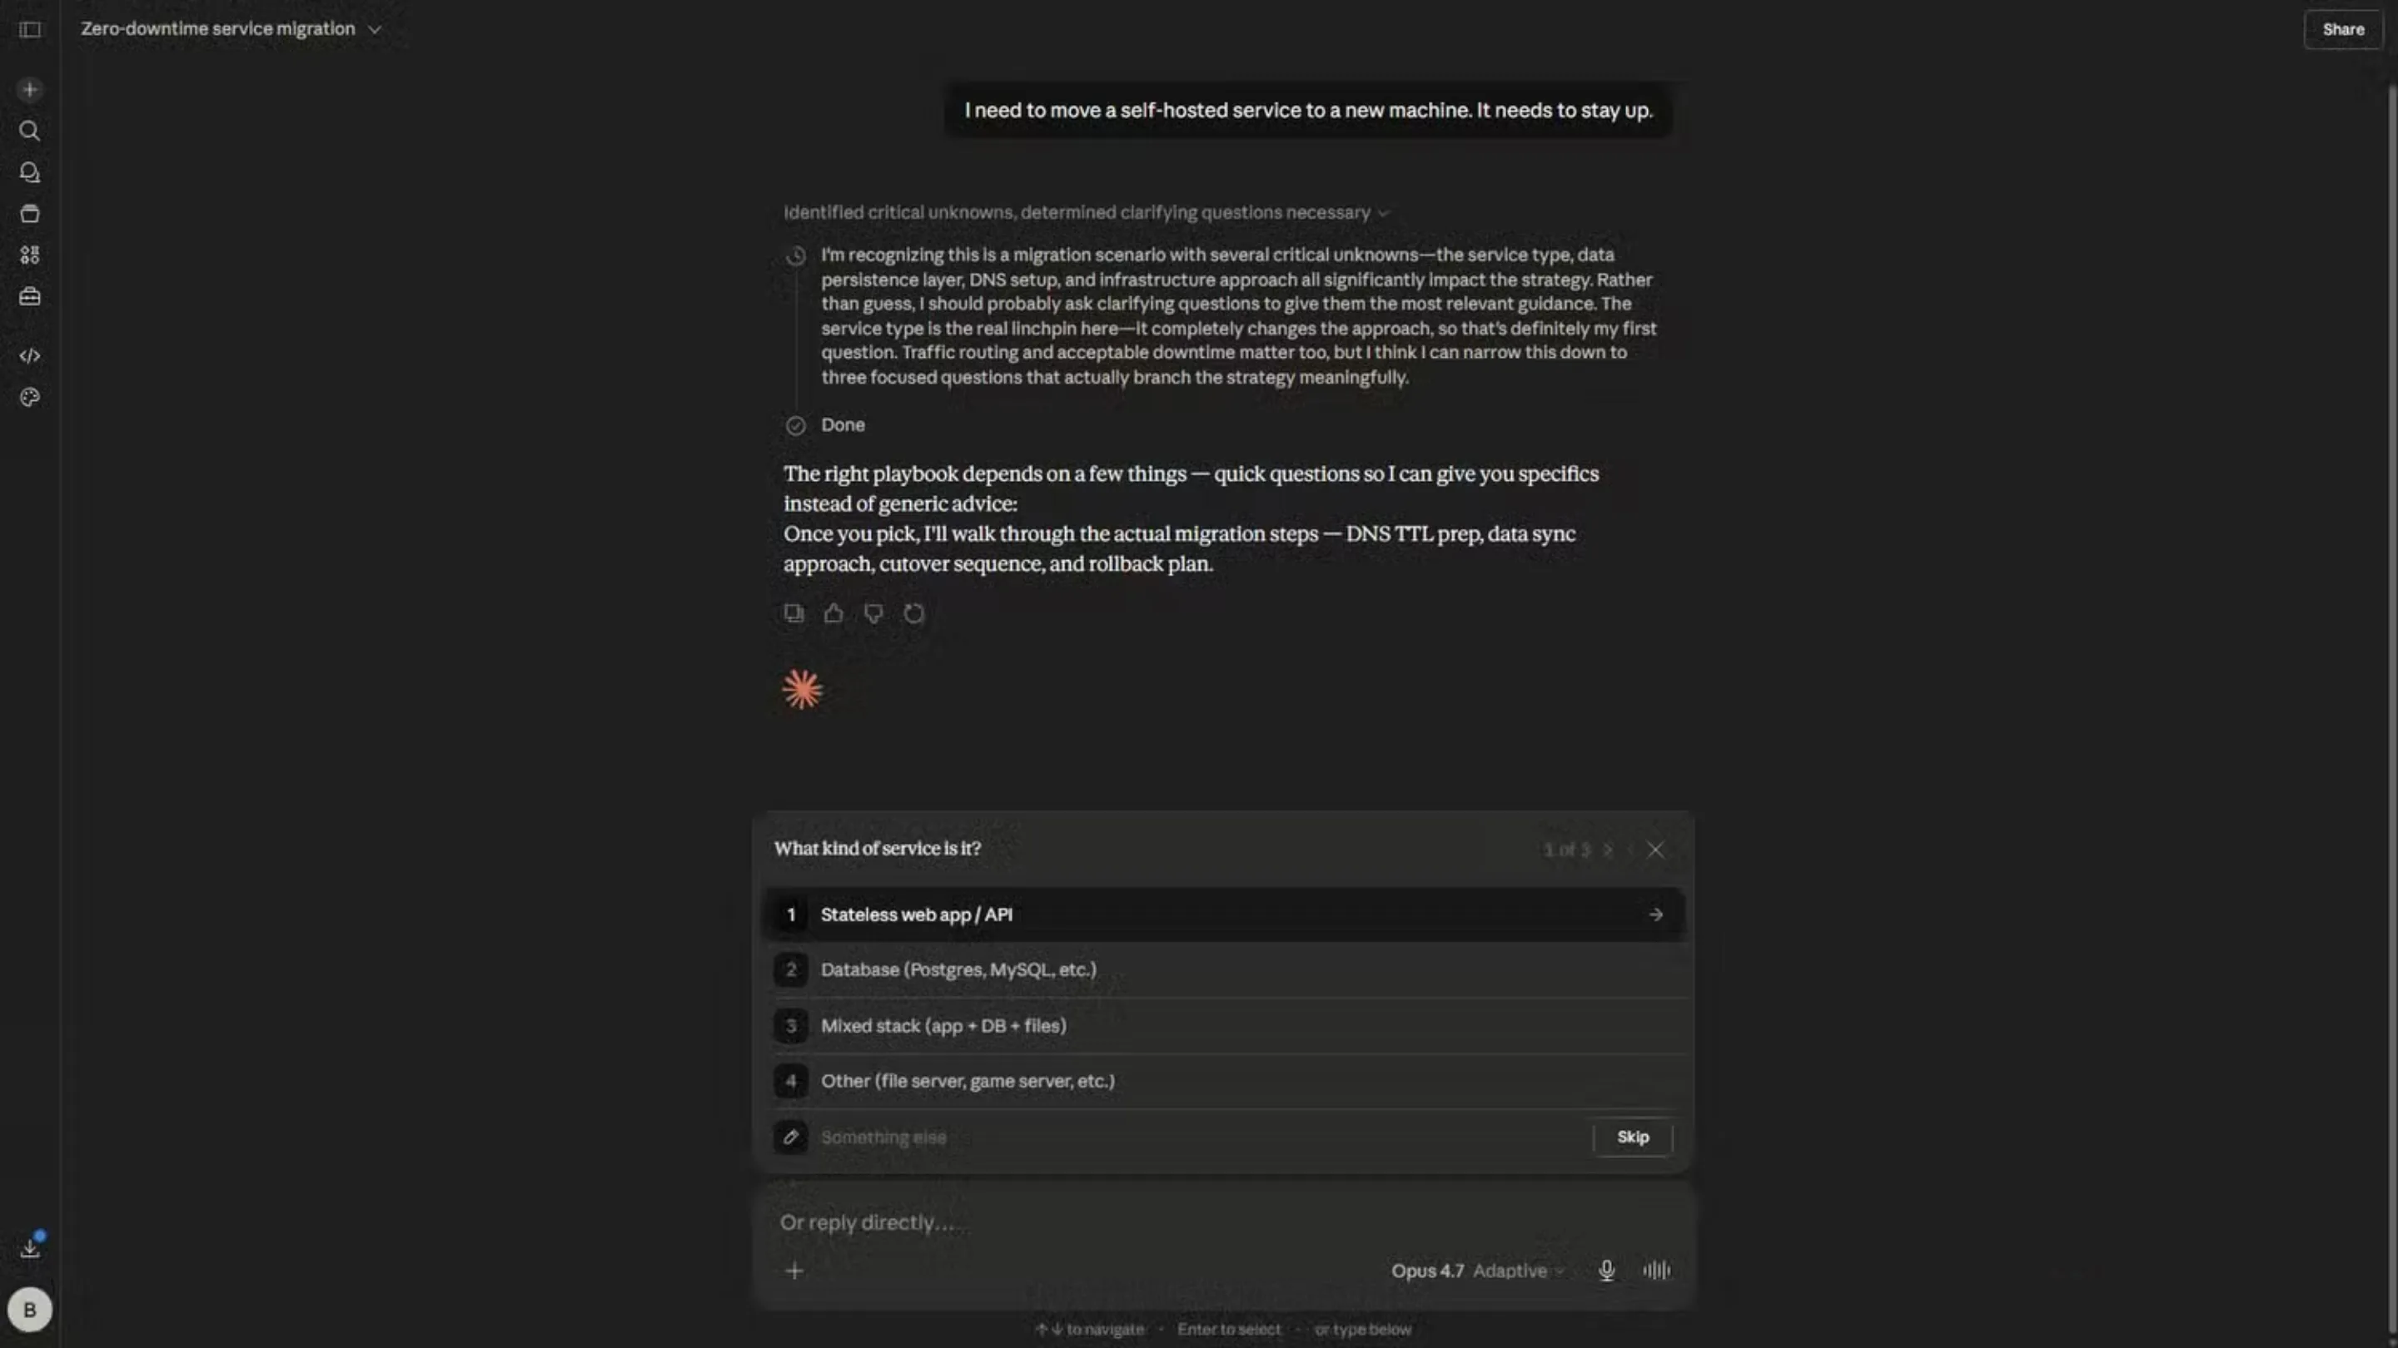The width and height of the screenshot is (2398, 1348).
Task: Click the Skip button
Action: [1633, 1137]
